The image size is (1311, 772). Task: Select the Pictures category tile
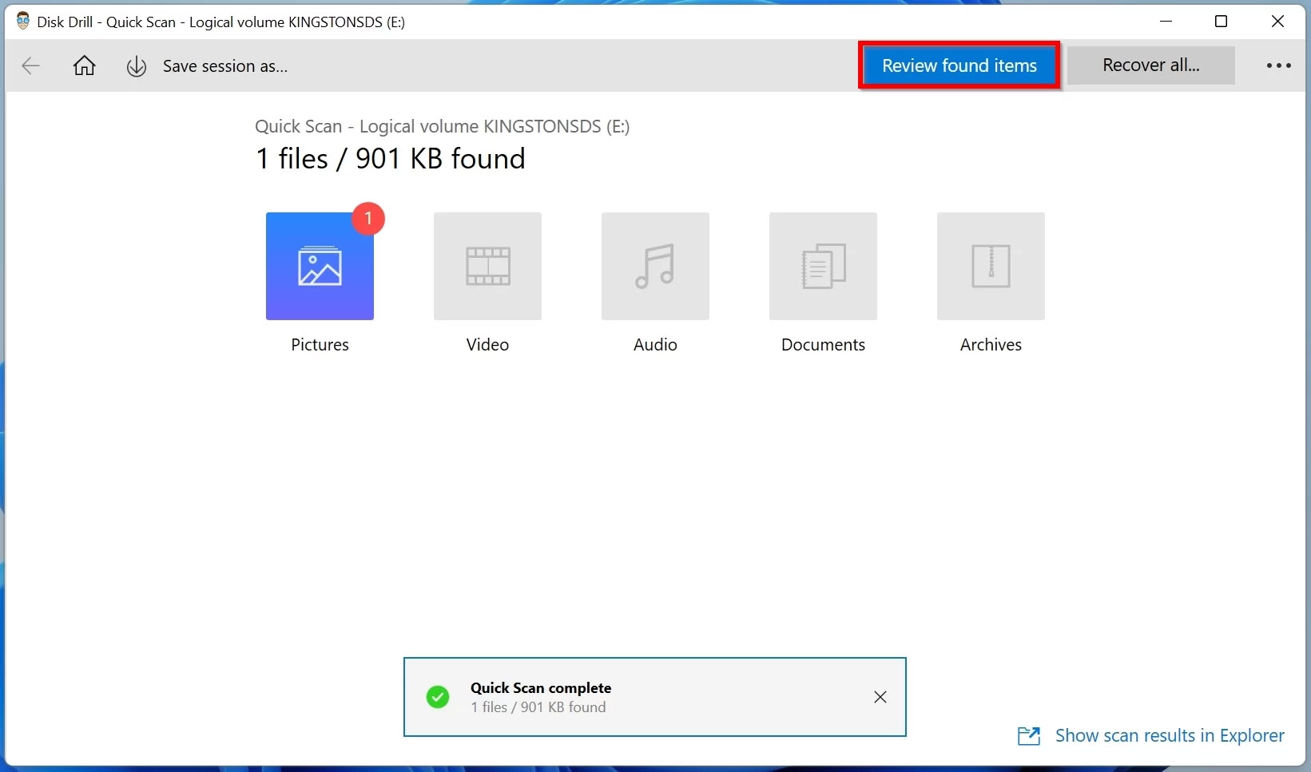[320, 266]
